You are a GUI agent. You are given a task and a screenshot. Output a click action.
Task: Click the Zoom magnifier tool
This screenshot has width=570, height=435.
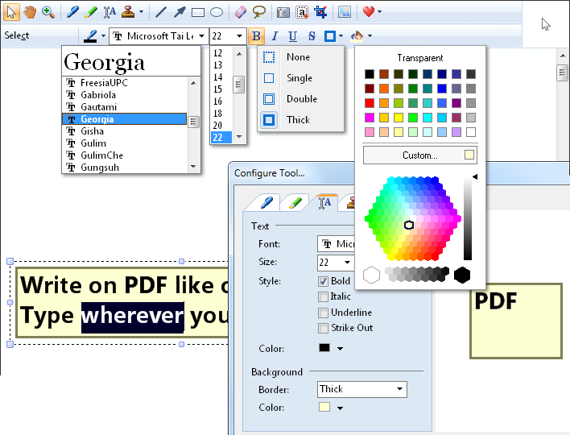point(47,12)
